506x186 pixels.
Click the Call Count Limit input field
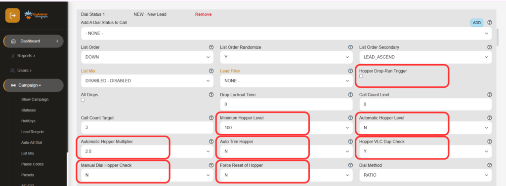pyautogui.click(x=425, y=105)
